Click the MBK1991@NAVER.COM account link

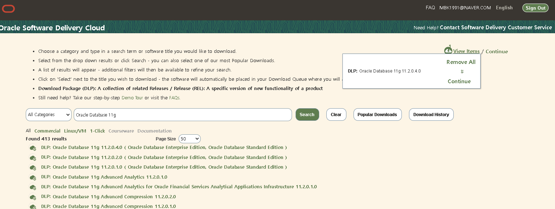465,8
